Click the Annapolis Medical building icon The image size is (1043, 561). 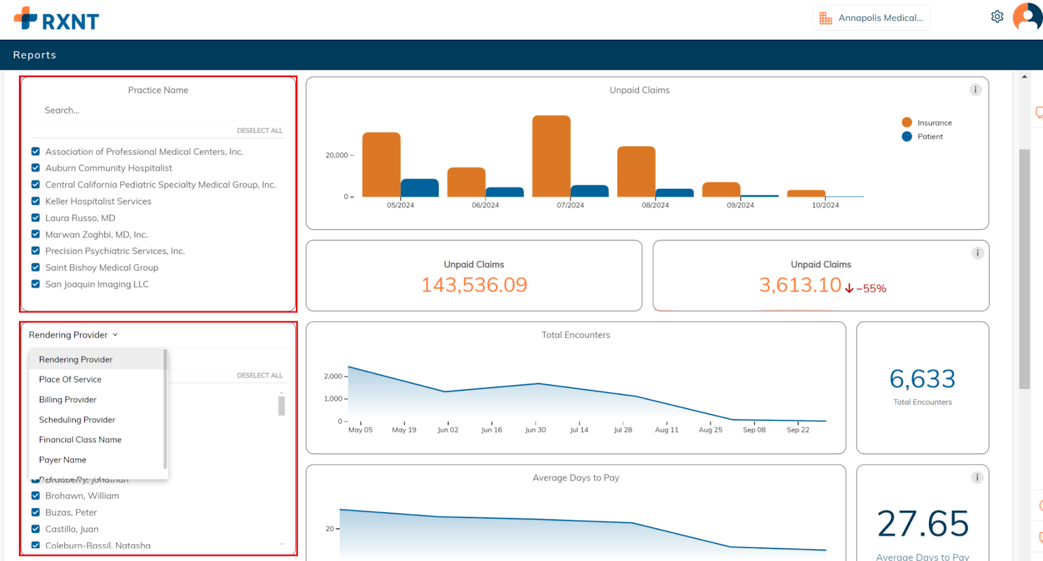click(x=825, y=18)
